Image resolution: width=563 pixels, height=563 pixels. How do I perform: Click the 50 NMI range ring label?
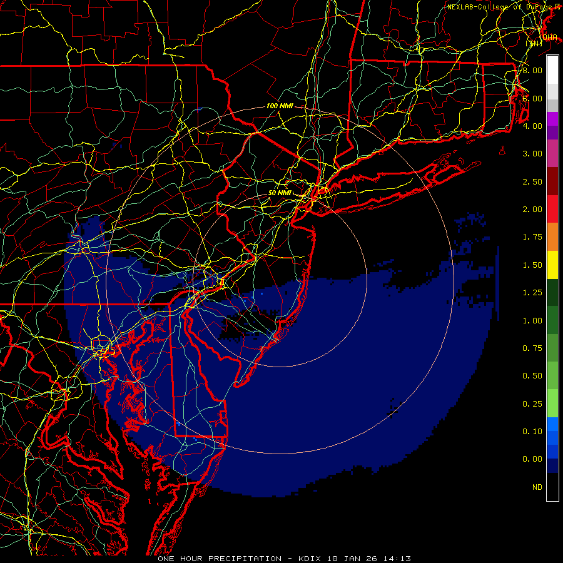(x=280, y=193)
